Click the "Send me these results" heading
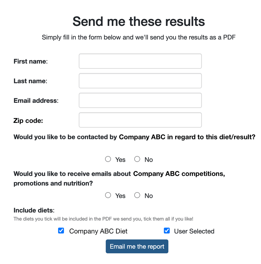This screenshot has height=264, width=261. 139,22
